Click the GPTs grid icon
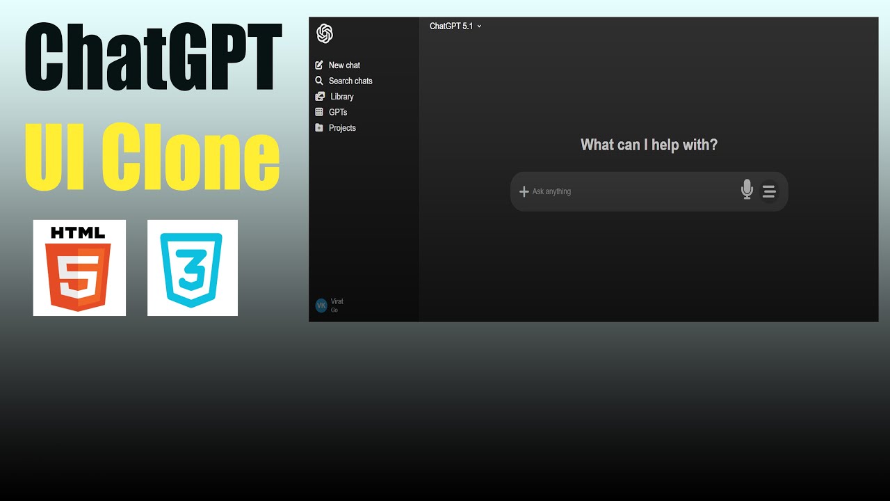 319,112
